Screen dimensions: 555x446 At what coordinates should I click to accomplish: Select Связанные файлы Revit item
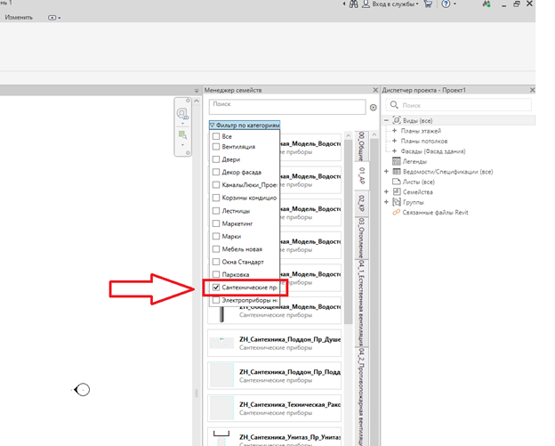(x=435, y=213)
